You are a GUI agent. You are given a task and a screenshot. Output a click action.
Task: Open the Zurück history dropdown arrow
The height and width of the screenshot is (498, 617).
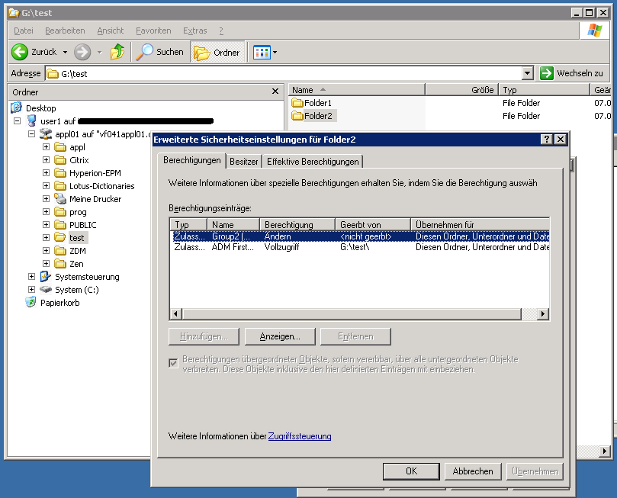65,52
